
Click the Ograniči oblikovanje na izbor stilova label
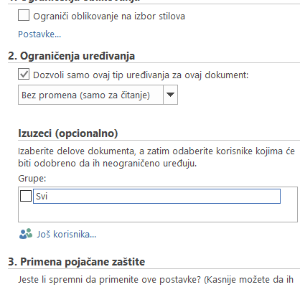point(109,17)
